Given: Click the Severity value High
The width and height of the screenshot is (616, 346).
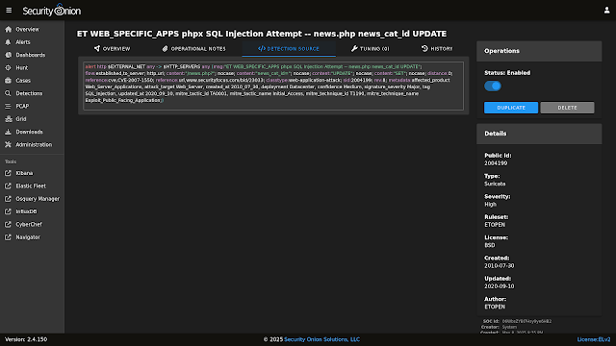Looking at the screenshot, I should [490, 205].
